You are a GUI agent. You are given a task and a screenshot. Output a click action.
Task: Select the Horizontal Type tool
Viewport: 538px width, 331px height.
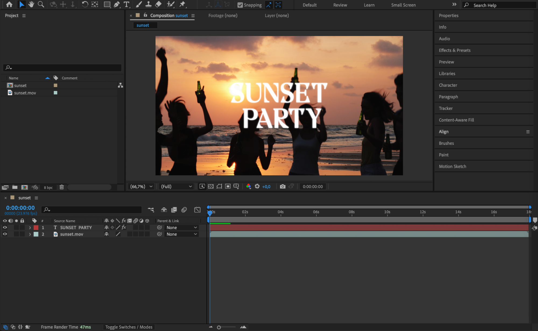pyautogui.click(x=126, y=4)
